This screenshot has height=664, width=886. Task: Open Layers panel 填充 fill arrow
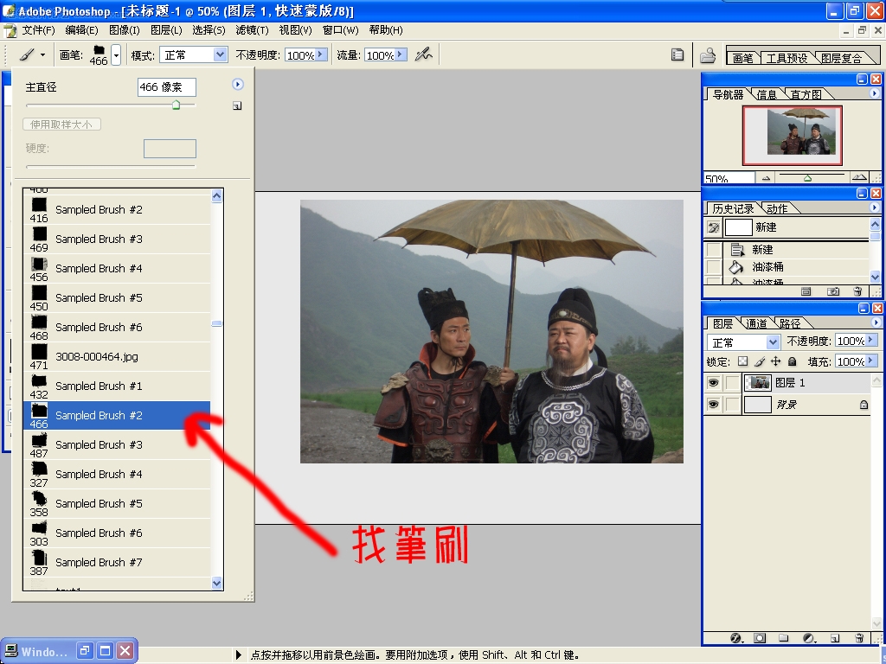click(870, 361)
